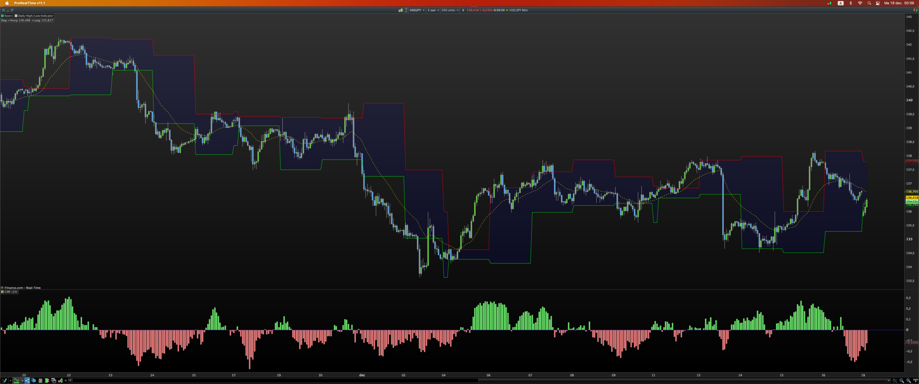Click the Dag Hoog/Laag values readout
Viewport: 919px width, 384px height.
click(x=27, y=20)
